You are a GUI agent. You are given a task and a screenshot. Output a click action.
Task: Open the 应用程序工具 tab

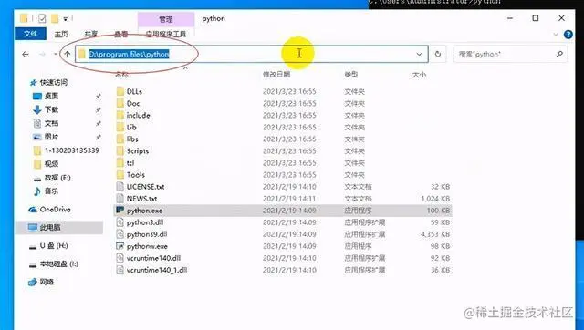[166, 34]
